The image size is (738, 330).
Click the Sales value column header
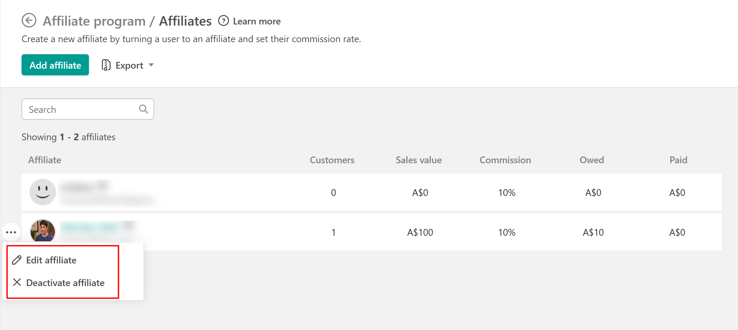coord(419,160)
